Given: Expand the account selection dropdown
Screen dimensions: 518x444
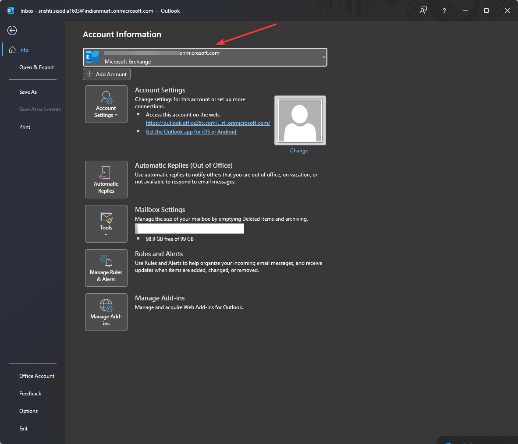Looking at the screenshot, I should [x=324, y=57].
